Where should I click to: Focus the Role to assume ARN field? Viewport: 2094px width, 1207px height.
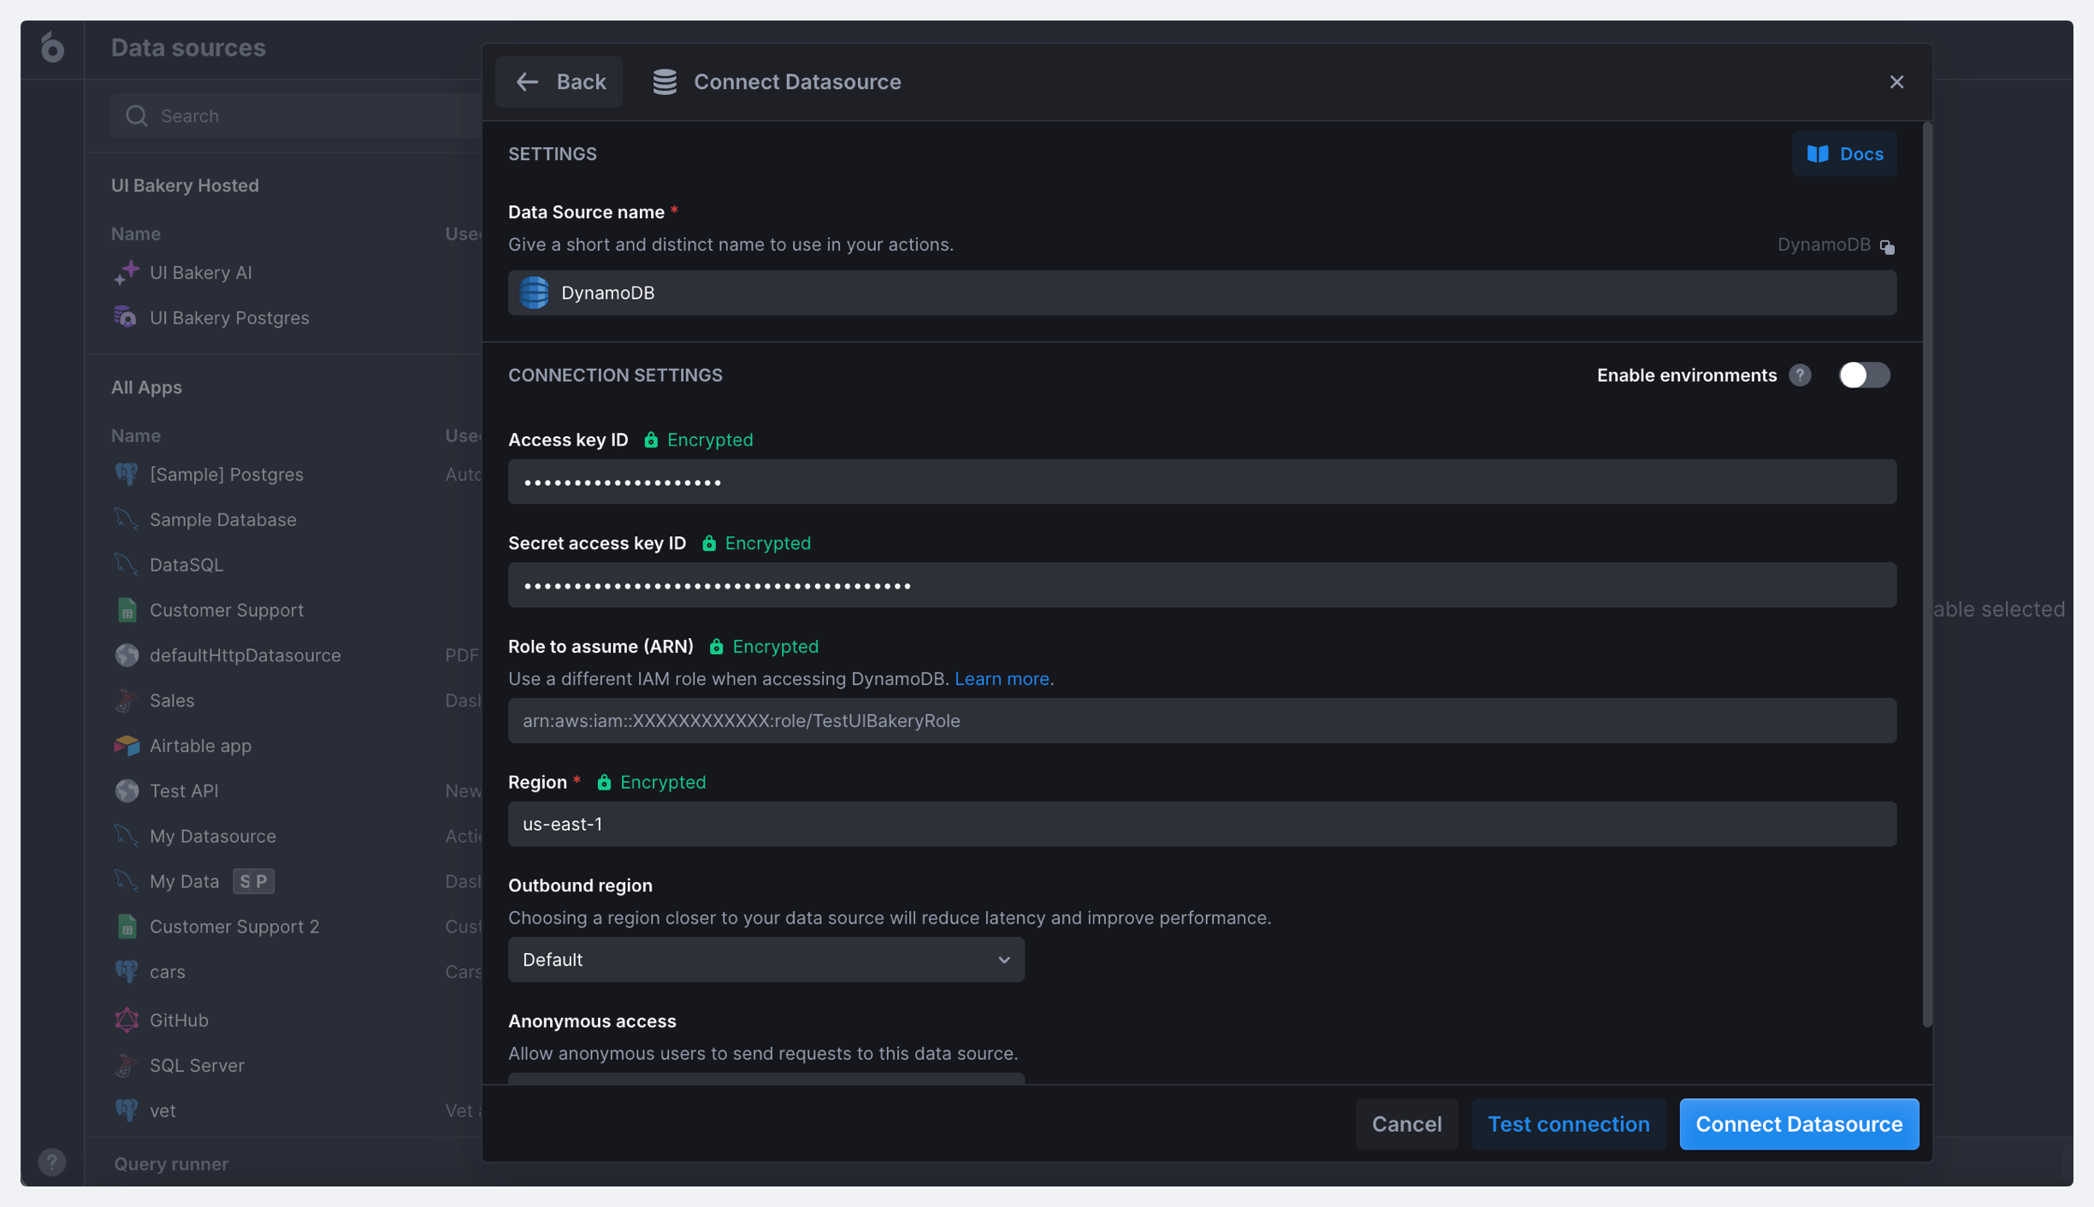click(x=1202, y=721)
